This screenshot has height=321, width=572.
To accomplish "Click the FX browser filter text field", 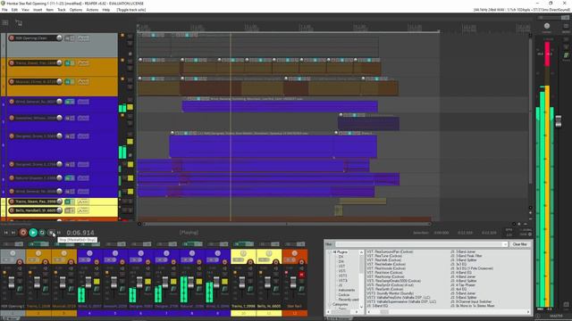I will pos(418,244).
